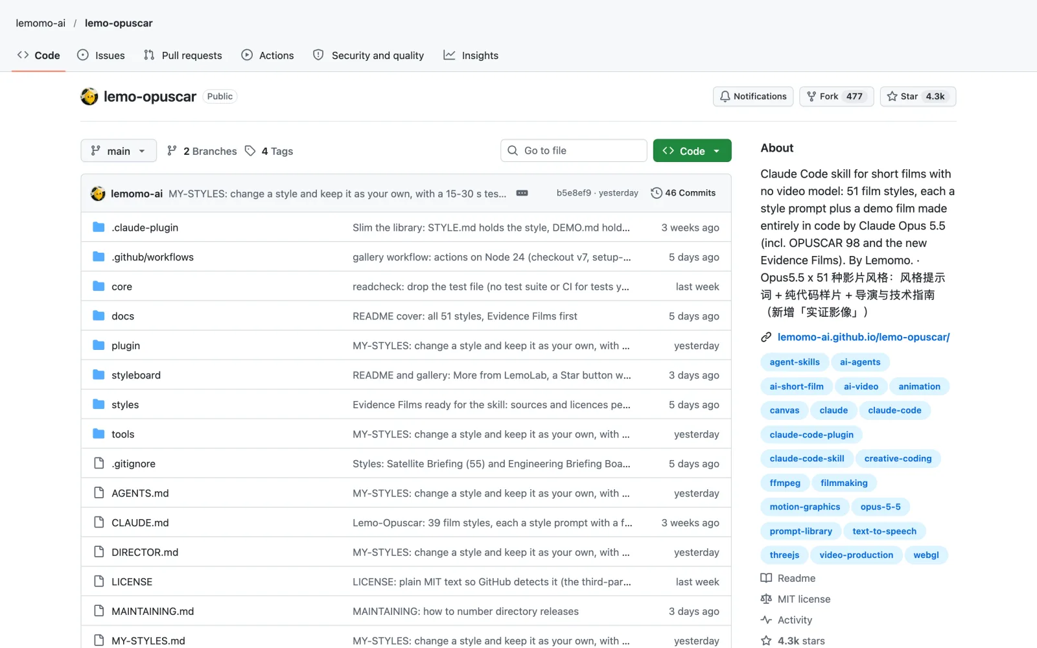Open the Code tab
The image size is (1037, 648).
38,56
